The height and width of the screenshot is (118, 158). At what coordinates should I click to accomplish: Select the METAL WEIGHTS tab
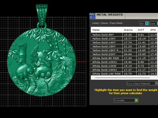pos(110,15)
